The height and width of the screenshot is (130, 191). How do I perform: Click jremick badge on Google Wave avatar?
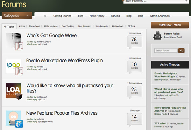point(19,46)
